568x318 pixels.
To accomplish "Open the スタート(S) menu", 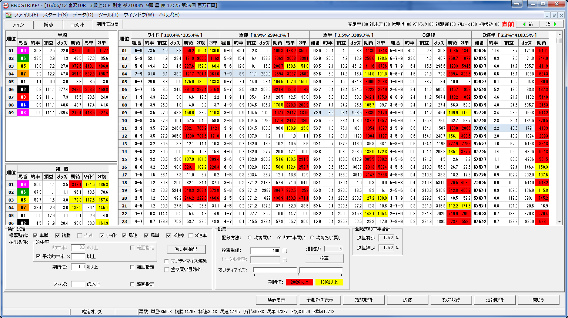I will (x=56, y=15).
